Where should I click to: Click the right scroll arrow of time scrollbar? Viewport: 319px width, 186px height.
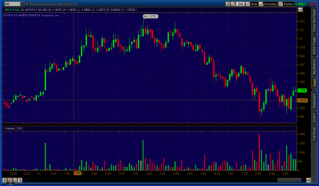(x=304, y=180)
